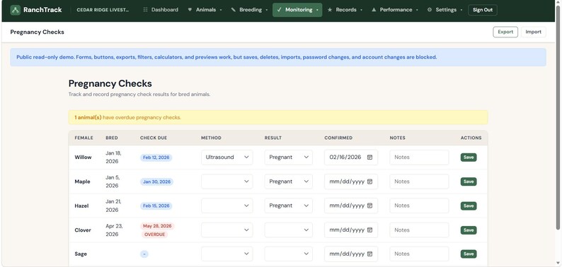Open Hazel's method dropdown
562x267 pixels.
pyautogui.click(x=227, y=206)
